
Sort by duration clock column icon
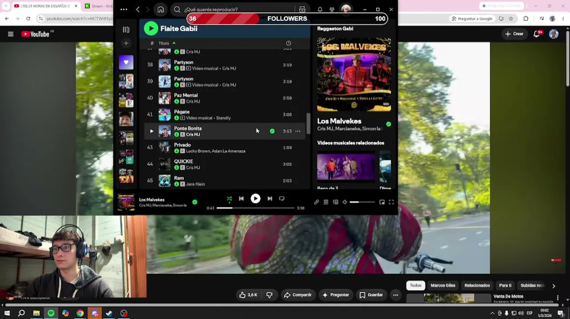pos(289,43)
